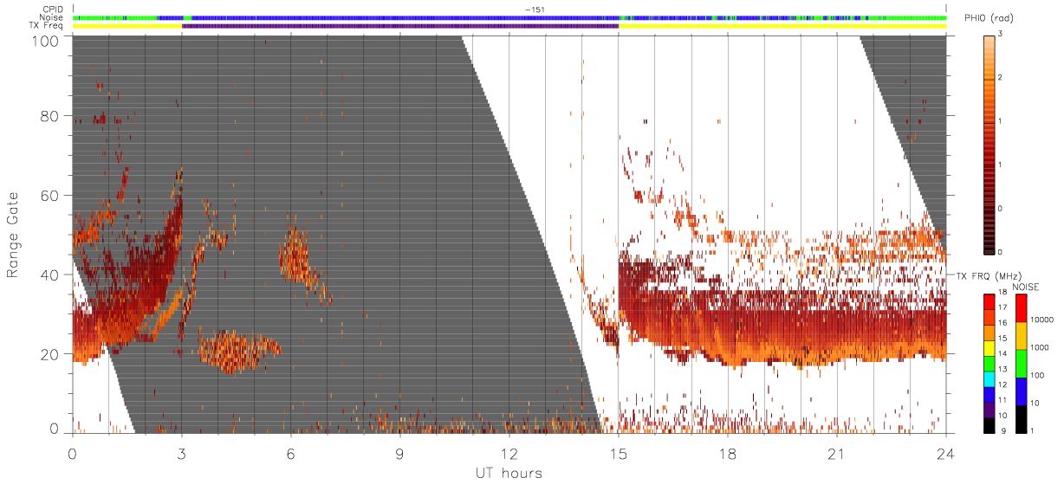This screenshot has width=1064, height=491.
Task: Click the 20 tick on Range Gate axis
Action: pyautogui.click(x=49, y=354)
